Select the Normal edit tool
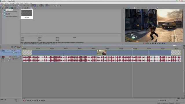185x104 pixels. click(47, 5)
